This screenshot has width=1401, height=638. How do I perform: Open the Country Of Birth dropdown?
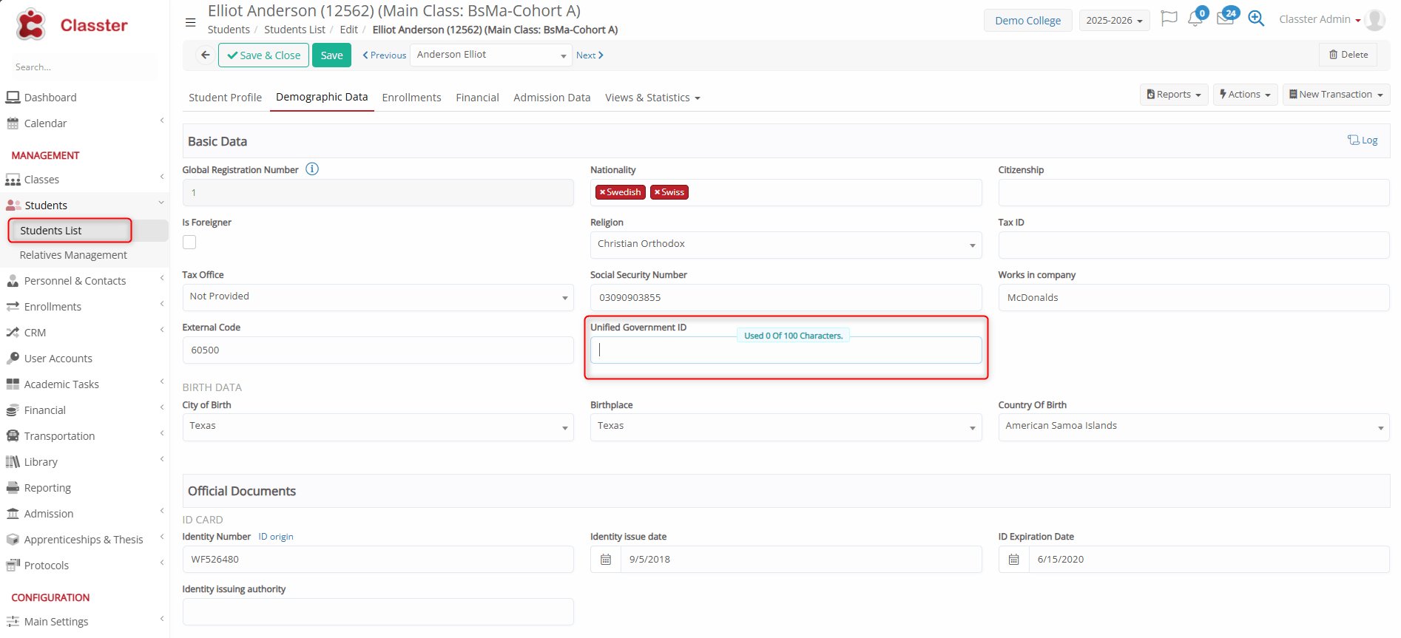pos(1192,427)
